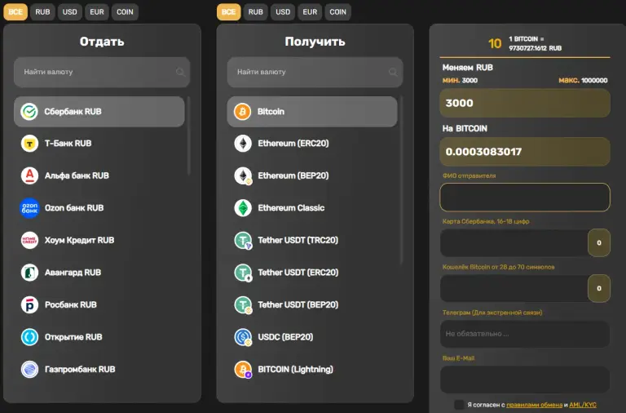Switch to COIN filter above Отдать

(125, 12)
